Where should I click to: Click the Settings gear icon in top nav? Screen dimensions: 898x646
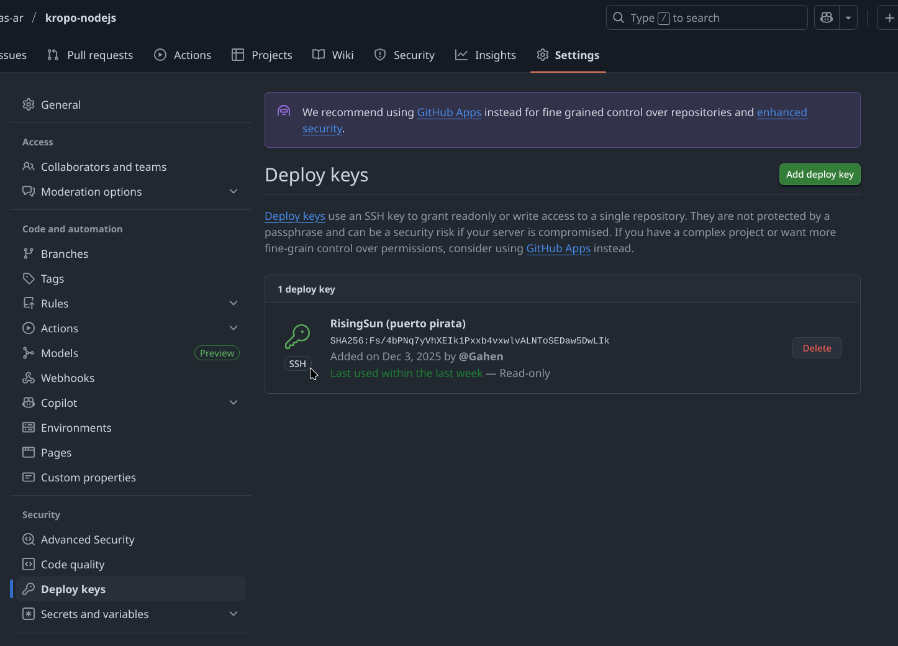coord(543,55)
